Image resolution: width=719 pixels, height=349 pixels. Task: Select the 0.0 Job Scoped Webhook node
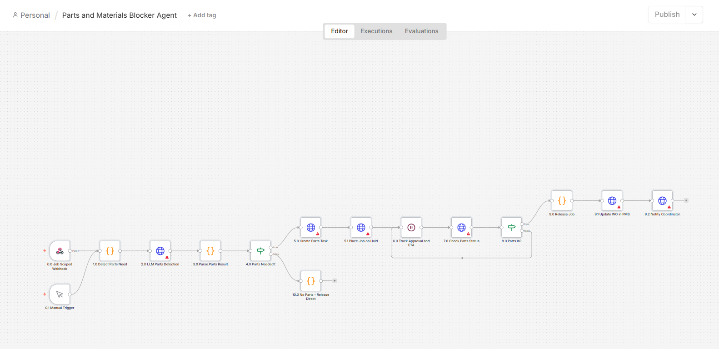60,251
